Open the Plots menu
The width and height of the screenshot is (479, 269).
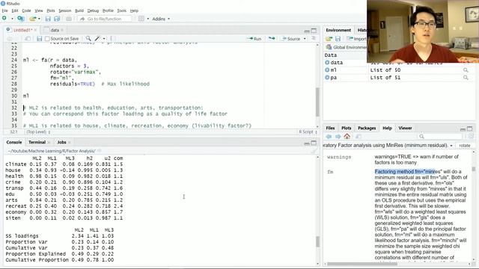(x=51, y=10)
